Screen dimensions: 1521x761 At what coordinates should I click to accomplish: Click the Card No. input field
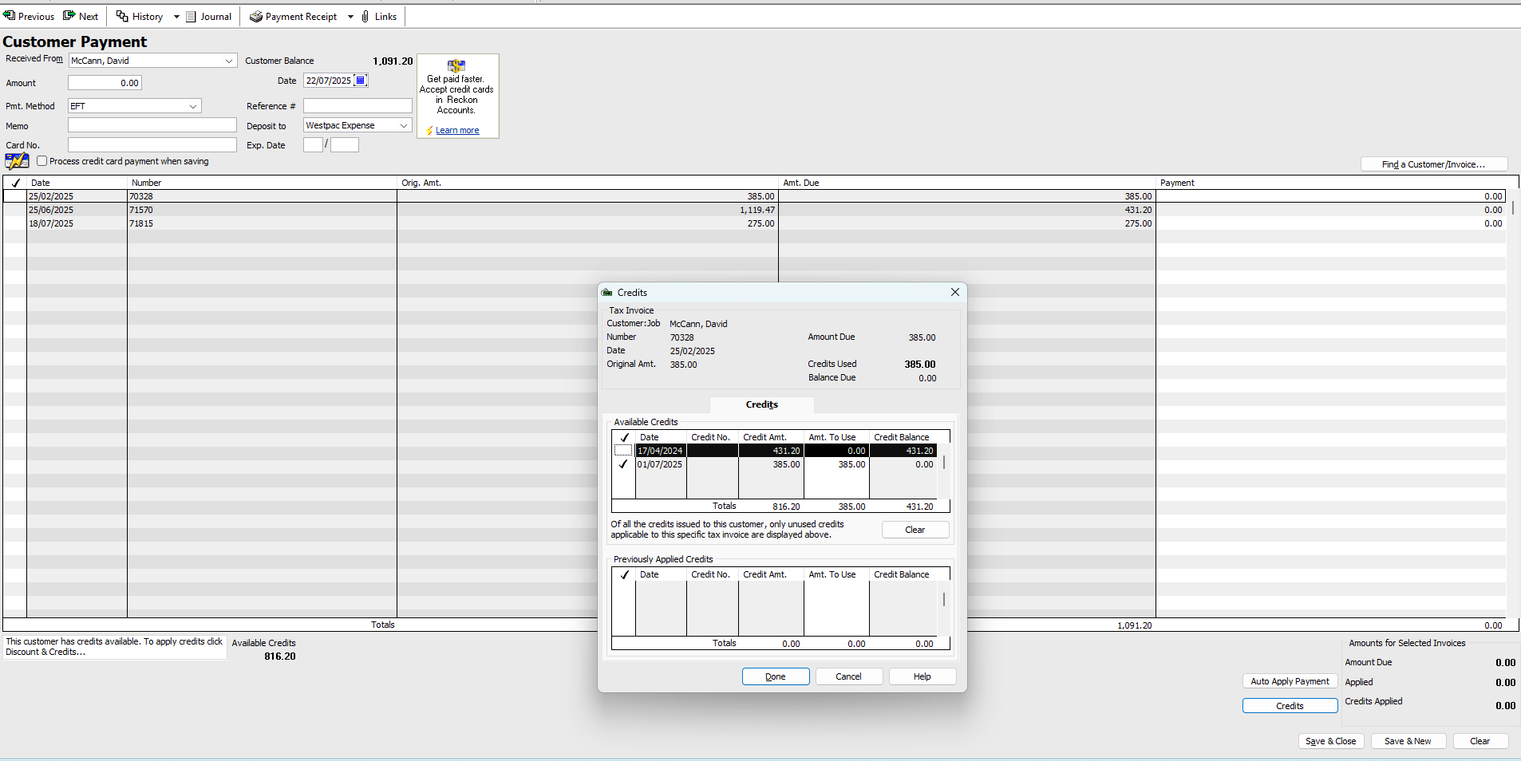click(152, 144)
